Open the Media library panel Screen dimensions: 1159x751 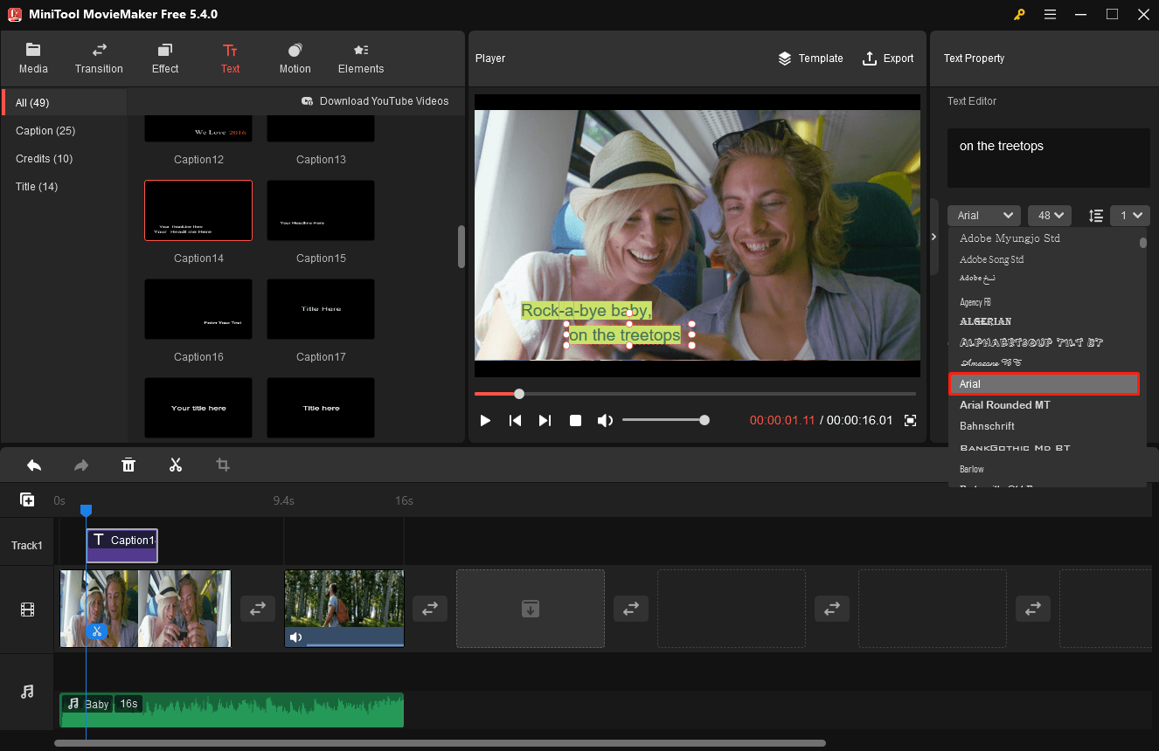(33, 58)
